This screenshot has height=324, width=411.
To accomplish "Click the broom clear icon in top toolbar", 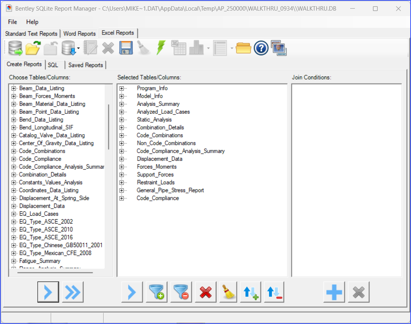I will tap(144, 48).
